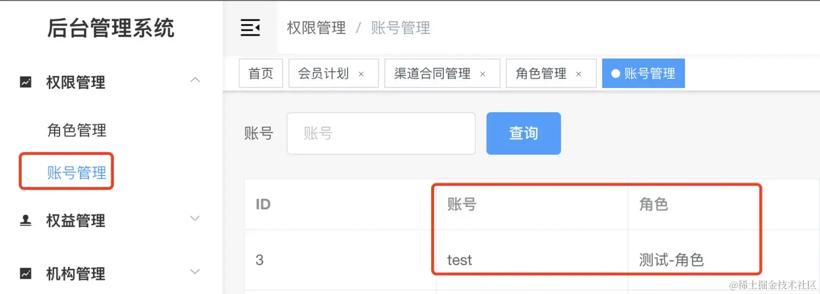Select the active 账号管理 tab
Image resolution: width=820 pixels, height=294 pixels.
coord(643,74)
